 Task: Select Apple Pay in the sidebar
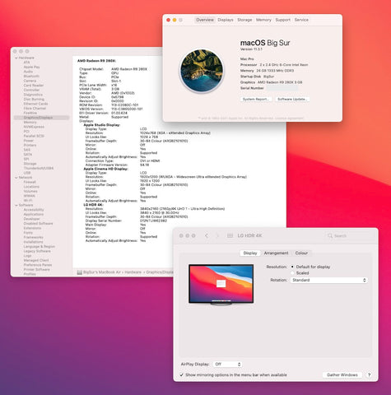[31, 67]
